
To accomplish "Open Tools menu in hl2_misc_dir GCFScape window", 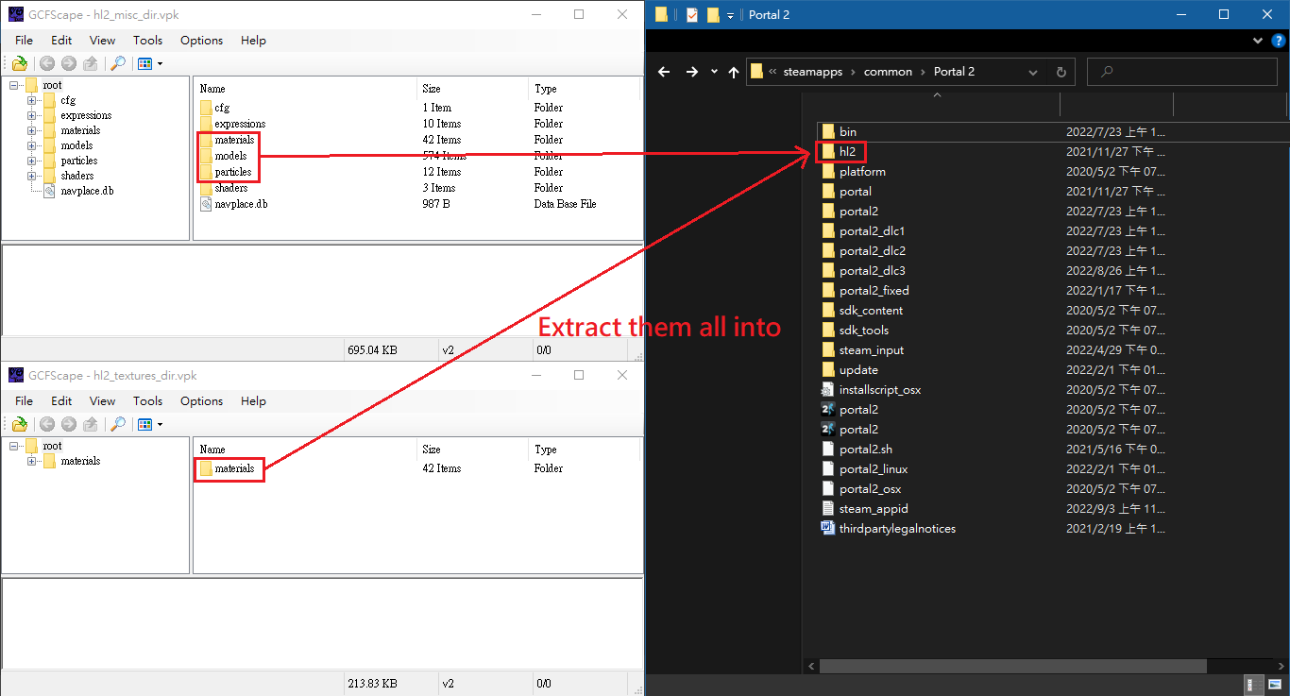I will coord(147,41).
